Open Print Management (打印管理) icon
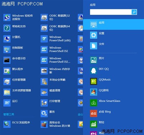 (x=44, y=103)
